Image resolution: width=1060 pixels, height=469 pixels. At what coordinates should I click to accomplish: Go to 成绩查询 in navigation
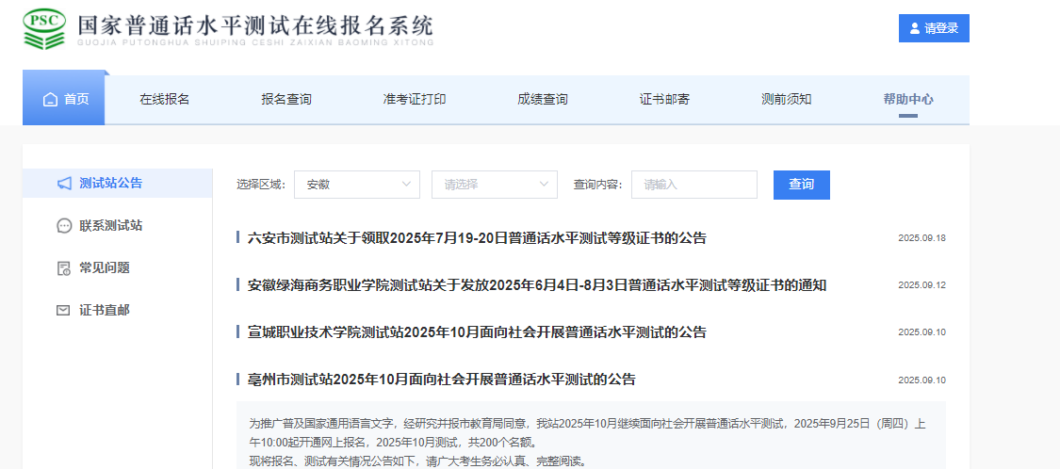point(543,100)
